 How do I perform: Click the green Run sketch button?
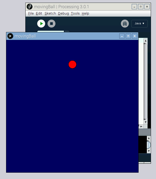(41, 24)
